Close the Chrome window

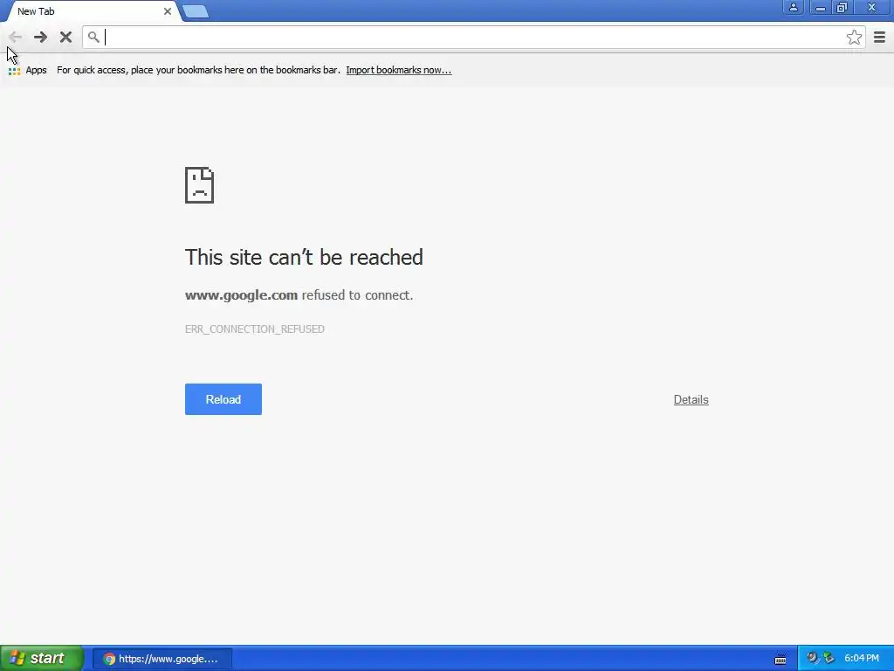pyautogui.click(x=872, y=7)
